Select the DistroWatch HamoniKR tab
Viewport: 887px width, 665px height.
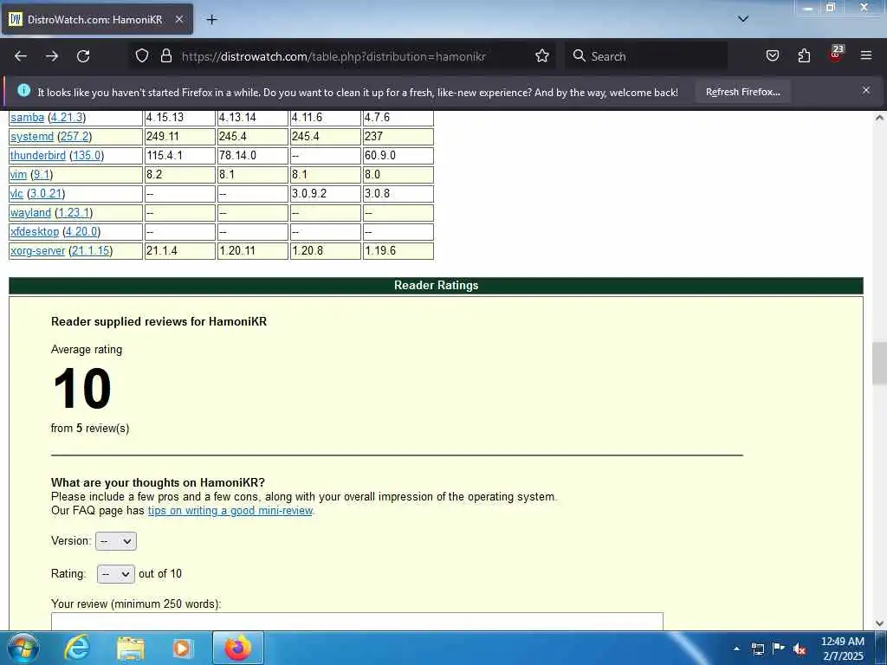coord(97,20)
